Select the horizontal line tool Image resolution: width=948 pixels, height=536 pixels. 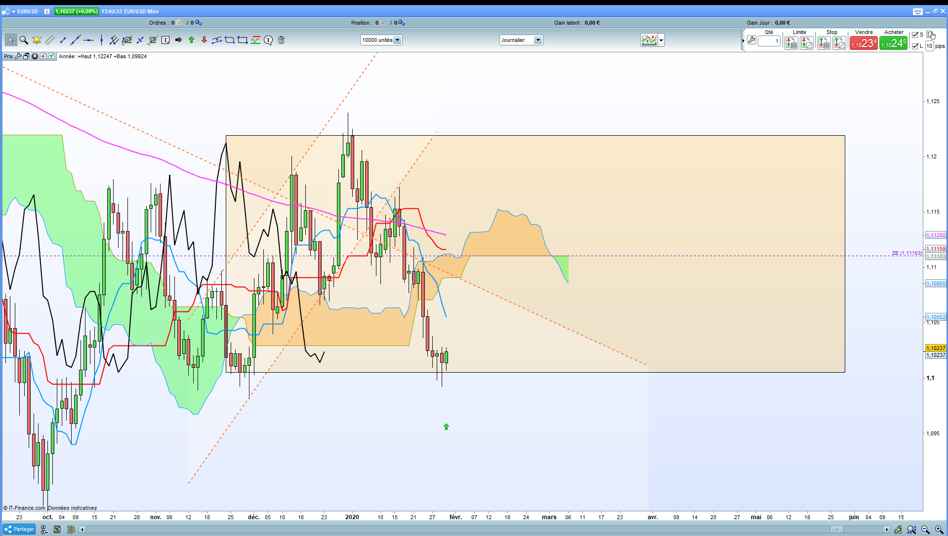(x=88, y=40)
